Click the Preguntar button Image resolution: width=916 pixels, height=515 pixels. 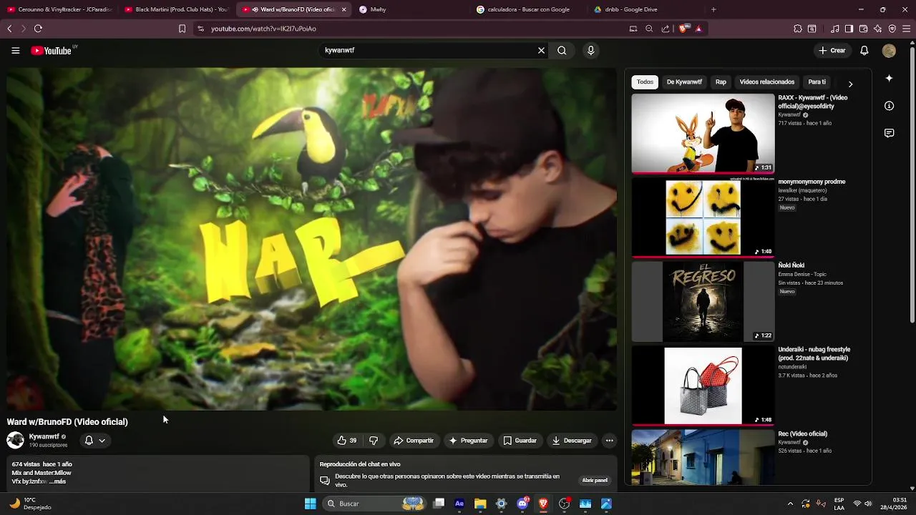click(x=468, y=441)
